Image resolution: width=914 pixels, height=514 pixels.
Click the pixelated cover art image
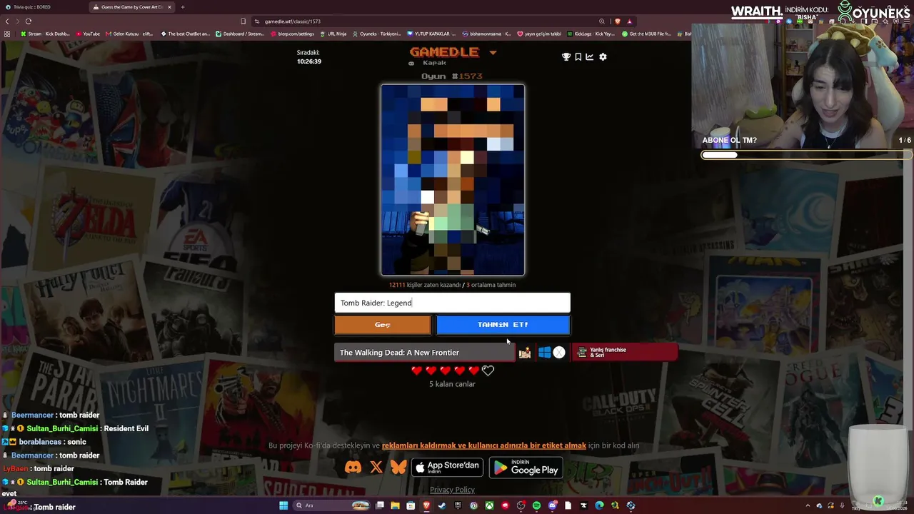pos(453,180)
